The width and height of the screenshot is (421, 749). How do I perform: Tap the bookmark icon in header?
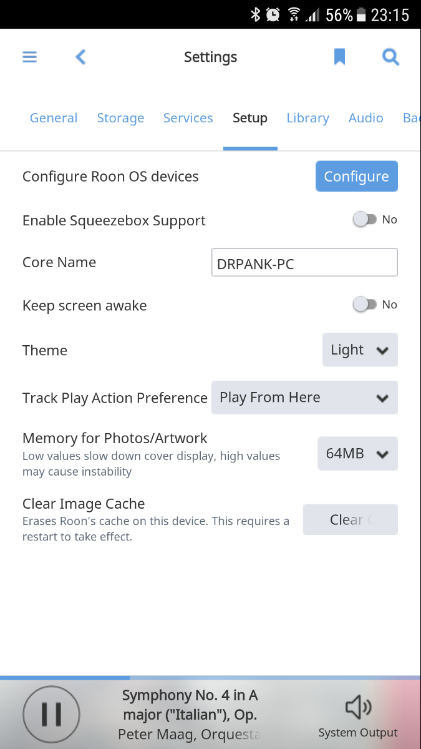coord(339,57)
